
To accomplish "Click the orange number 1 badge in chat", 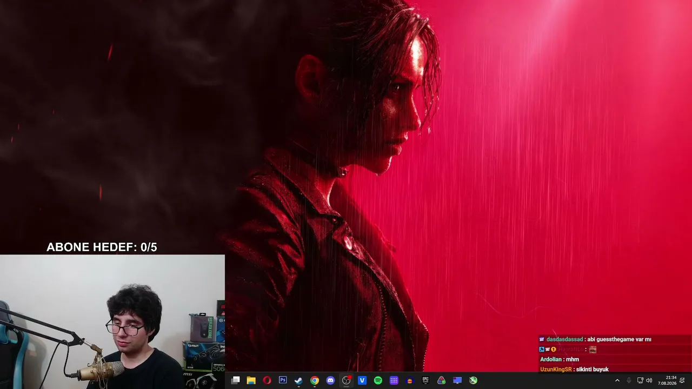I will point(554,350).
